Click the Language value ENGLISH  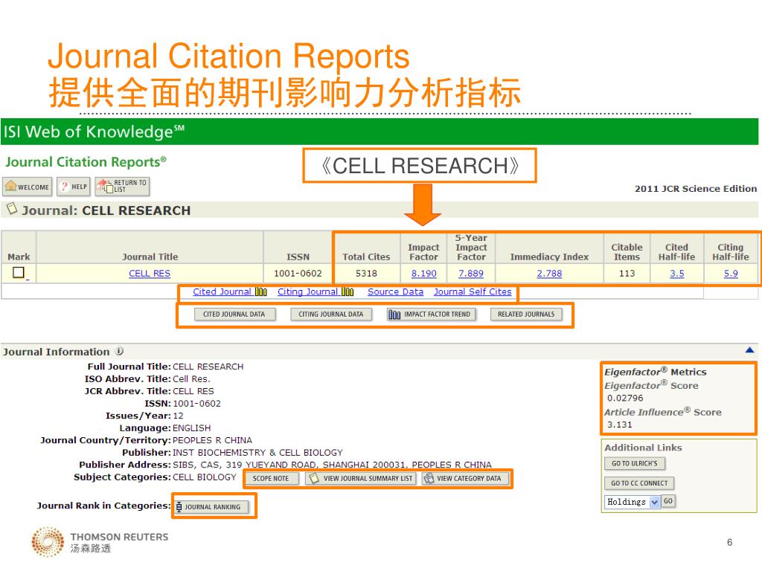click(191, 428)
